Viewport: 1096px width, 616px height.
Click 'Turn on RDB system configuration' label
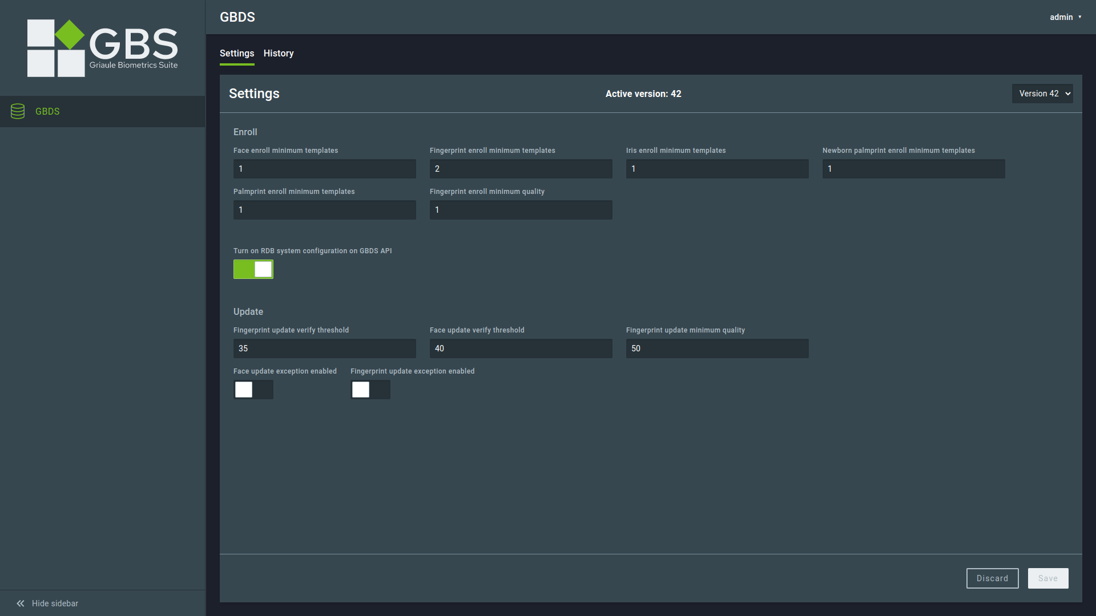[x=313, y=251]
